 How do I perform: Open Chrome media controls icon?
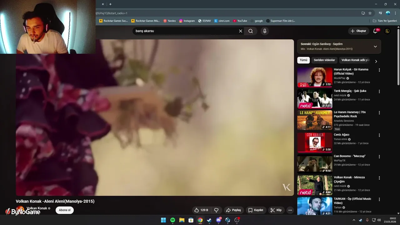380,13
